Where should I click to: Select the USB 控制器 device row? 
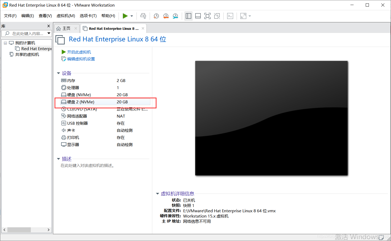pos(105,123)
